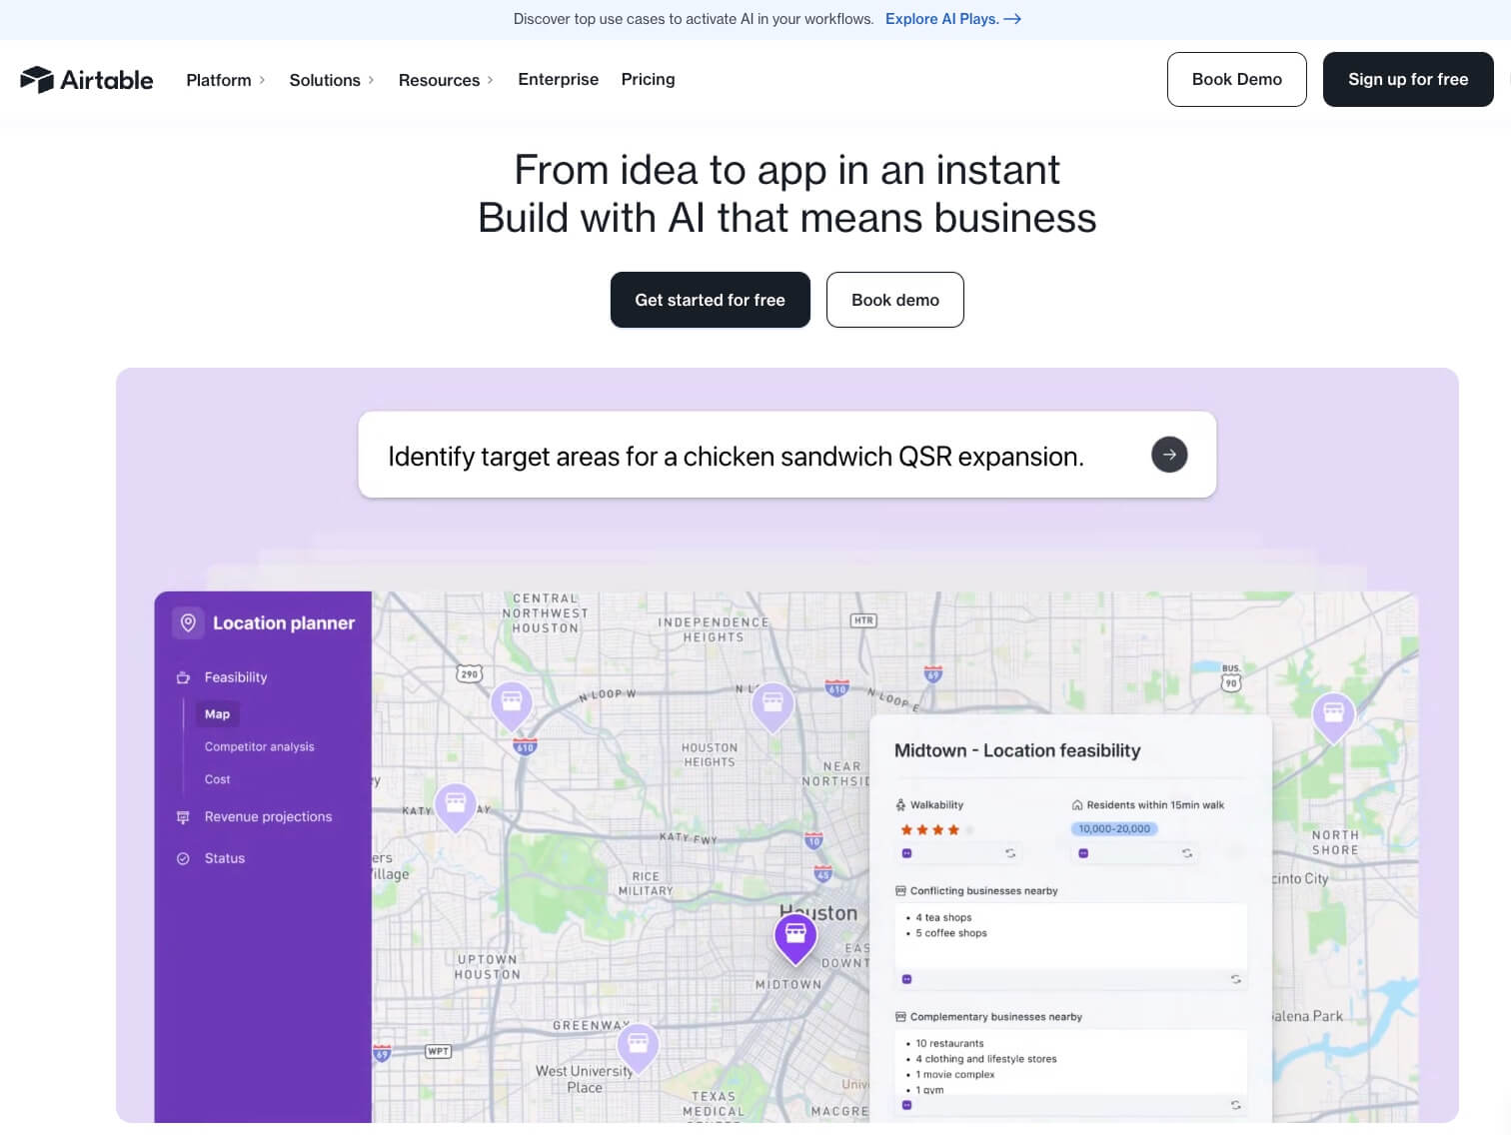The image size is (1511, 1135).
Task: Click the Status checkmark icon
Action: [x=183, y=857]
